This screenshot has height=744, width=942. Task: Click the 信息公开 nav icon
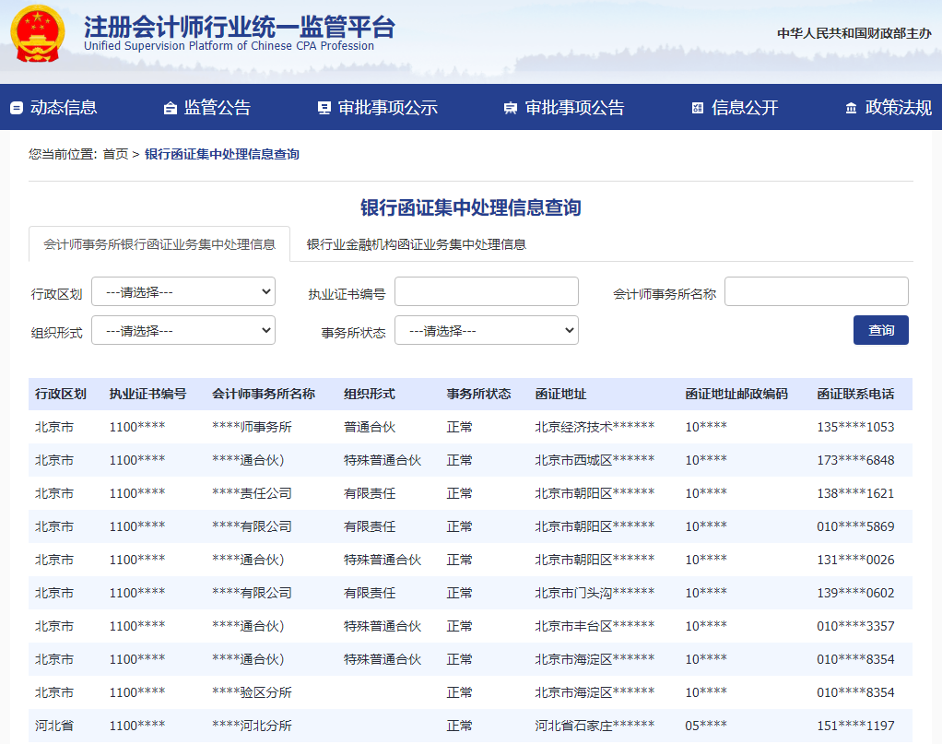[x=698, y=109]
